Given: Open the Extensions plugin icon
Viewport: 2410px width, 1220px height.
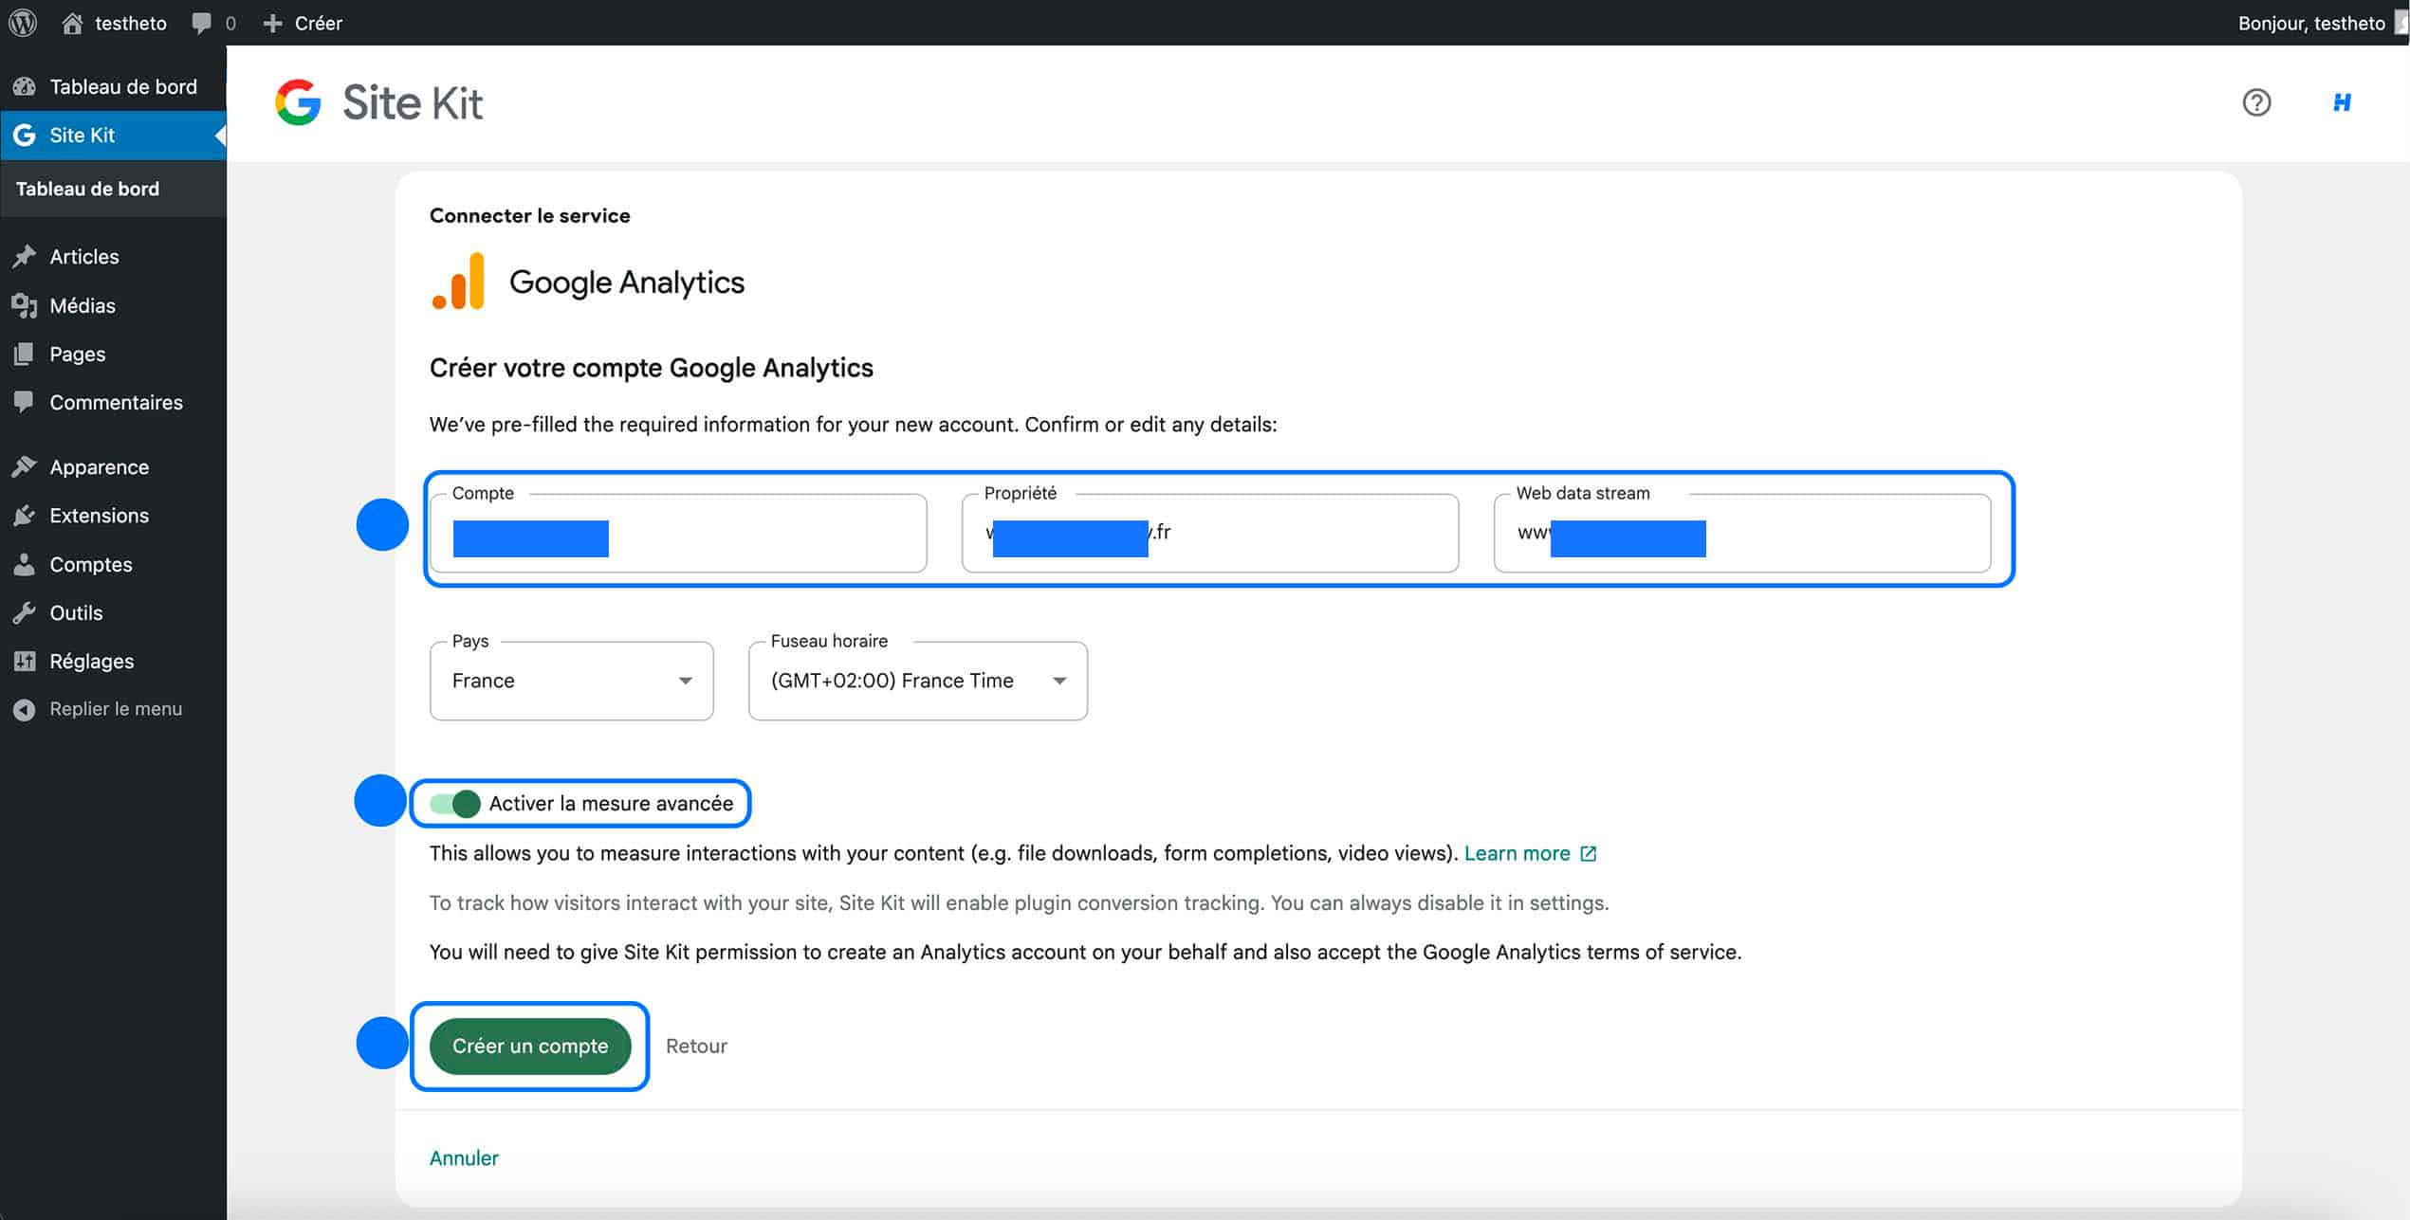Looking at the screenshot, I should pos(26,515).
